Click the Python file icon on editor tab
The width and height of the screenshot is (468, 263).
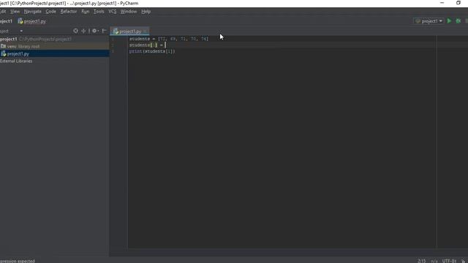click(x=116, y=31)
